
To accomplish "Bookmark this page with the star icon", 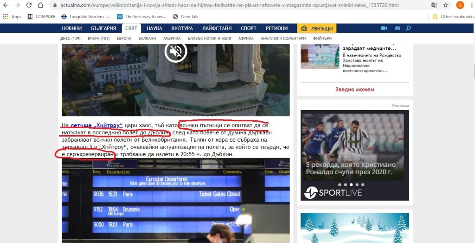I will pos(446,5).
